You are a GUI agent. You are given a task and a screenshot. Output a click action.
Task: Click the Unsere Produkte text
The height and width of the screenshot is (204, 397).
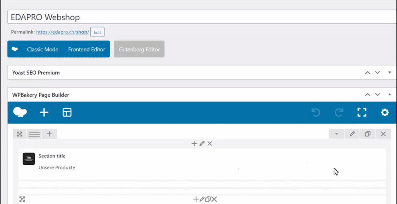coord(57,167)
